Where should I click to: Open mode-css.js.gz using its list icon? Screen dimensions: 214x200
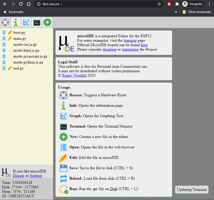point(4,45)
